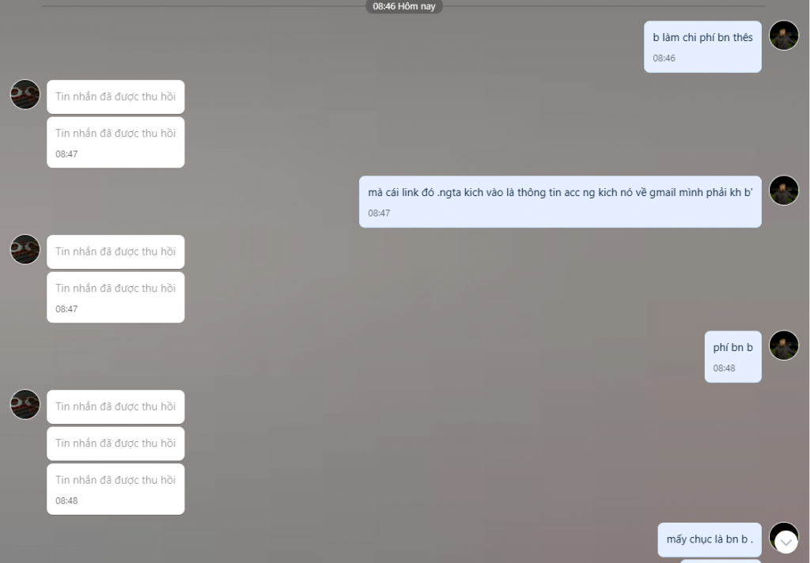Click the second 08:47 stamped recalled message
The width and height of the screenshot is (810, 563).
[x=115, y=297]
